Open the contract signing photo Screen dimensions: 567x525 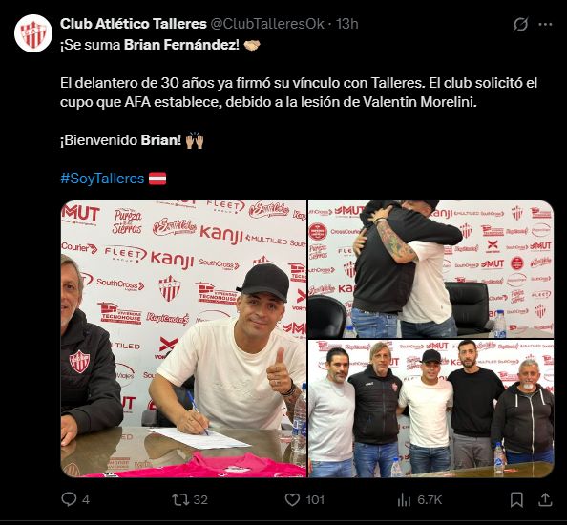point(183,339)
